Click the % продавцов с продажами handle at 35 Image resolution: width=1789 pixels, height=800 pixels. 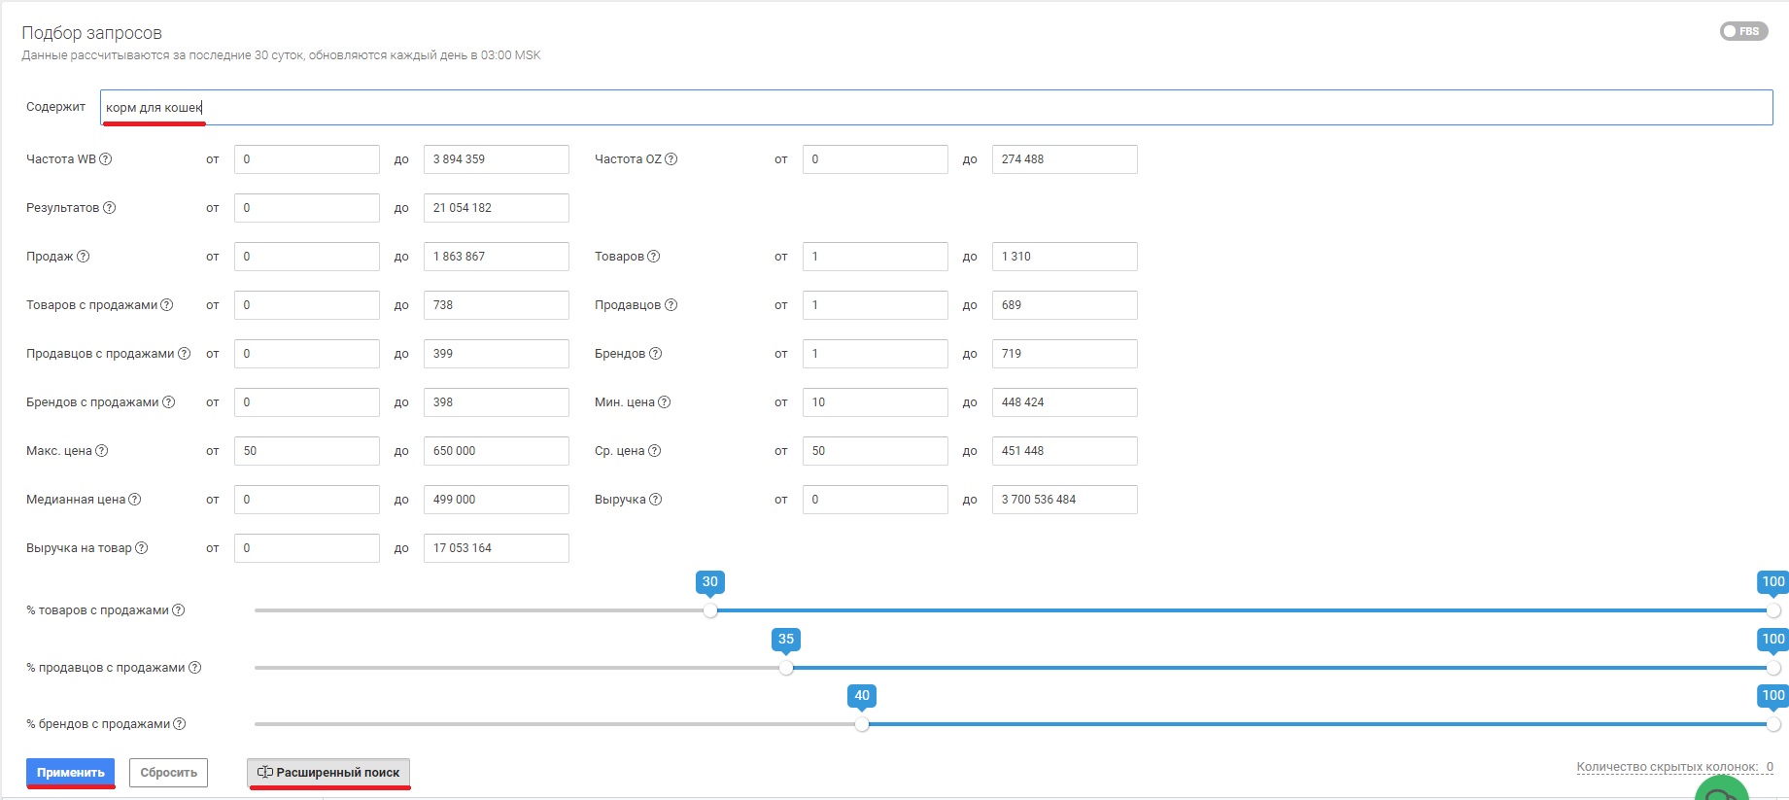click(x=786, y=668)
